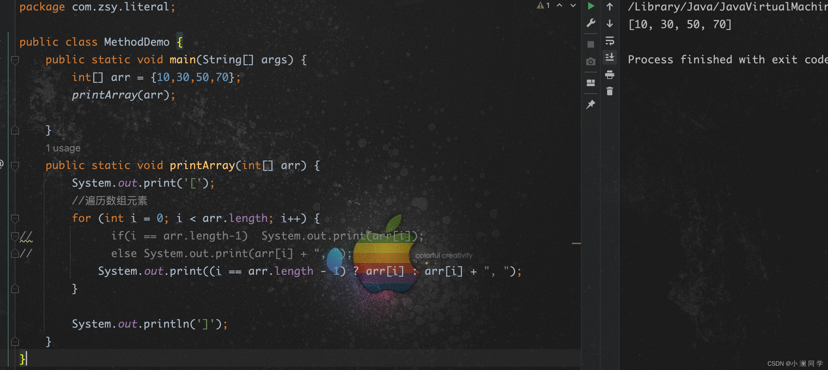Image resolution: width=828 pixels, height=370 pixels.
Task: Click the MethodDemo class name
Action: (137, 42)
